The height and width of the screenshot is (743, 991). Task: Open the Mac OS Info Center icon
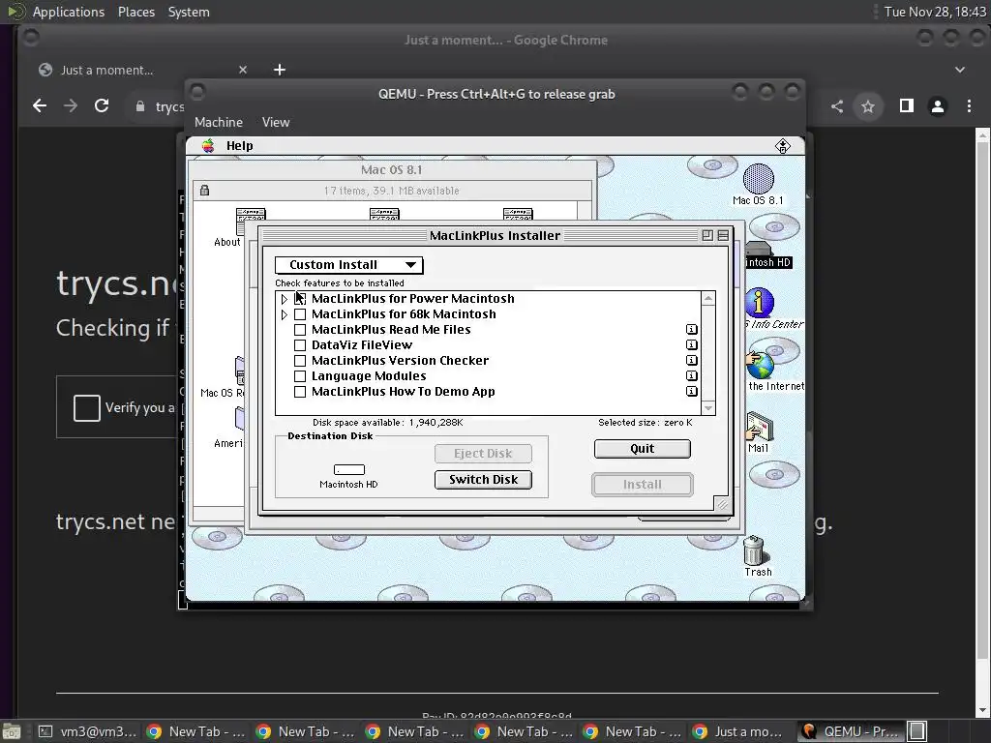pyautogui.click(x=759, y=302)
